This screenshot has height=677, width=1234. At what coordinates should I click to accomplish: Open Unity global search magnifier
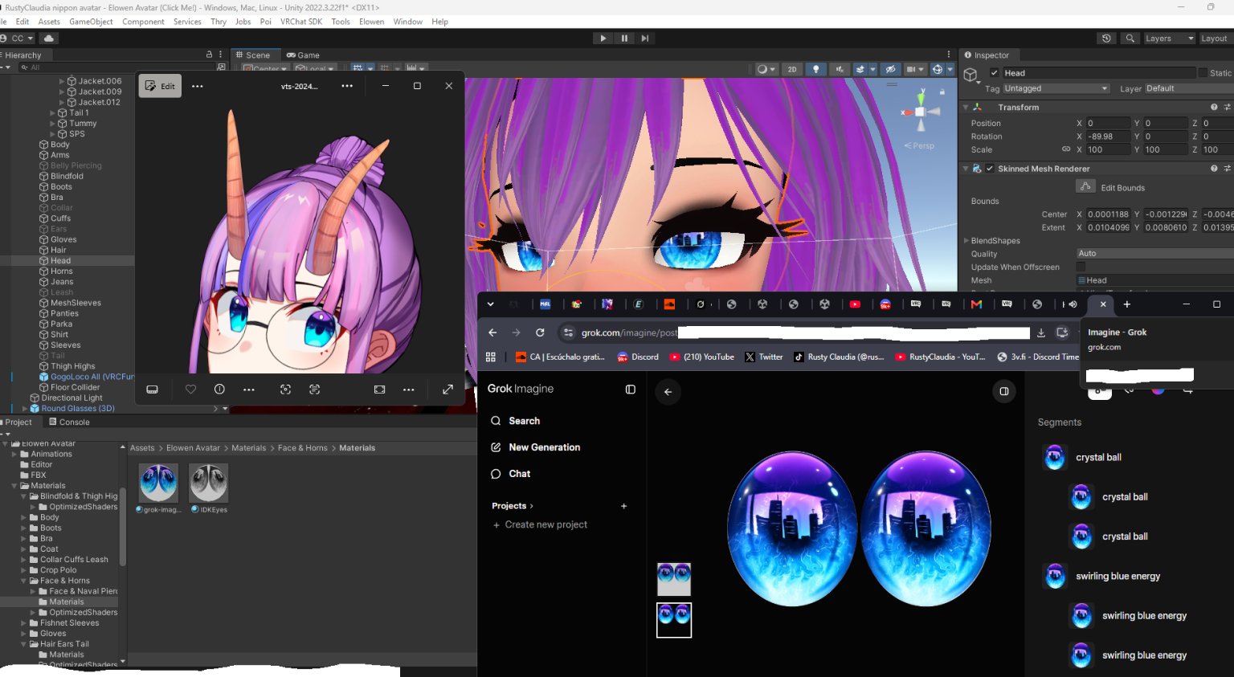(x=1130, y=39)
